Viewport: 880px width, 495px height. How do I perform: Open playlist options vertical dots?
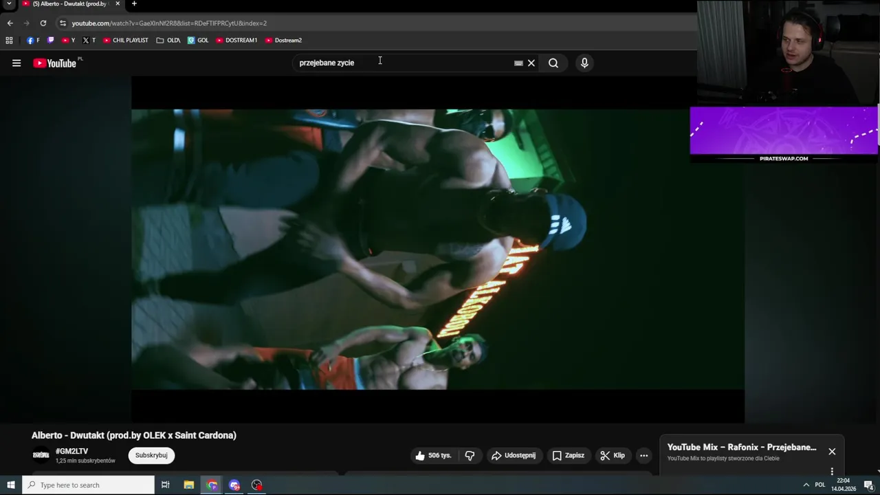[x=832, y=472]
